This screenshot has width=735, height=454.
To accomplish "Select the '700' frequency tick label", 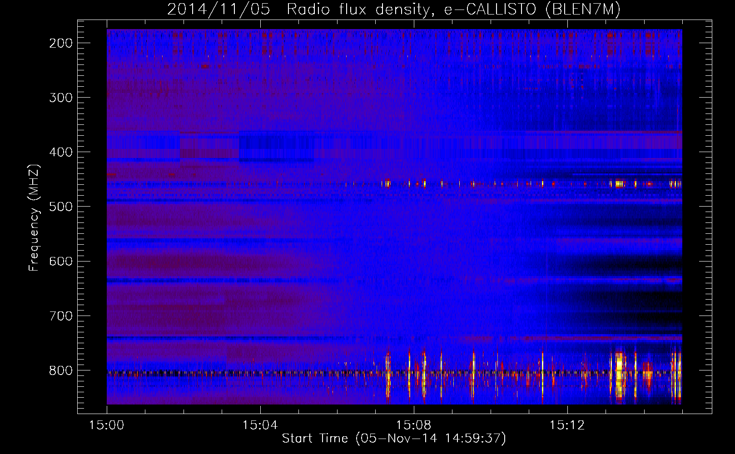I will 61,316.
